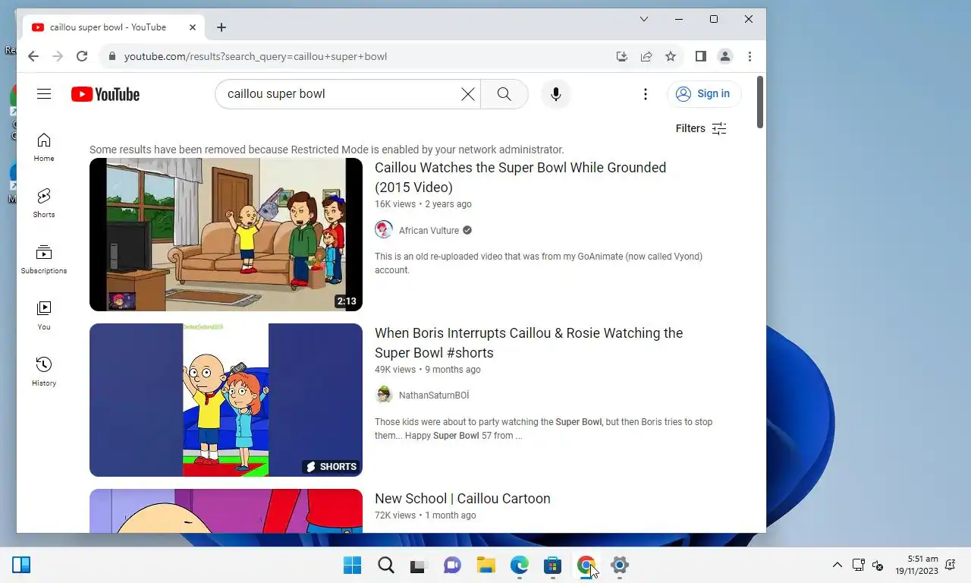Open History in sidebar
The height and width of the screenshot is (583, 971).
click(x=44, y=372)
